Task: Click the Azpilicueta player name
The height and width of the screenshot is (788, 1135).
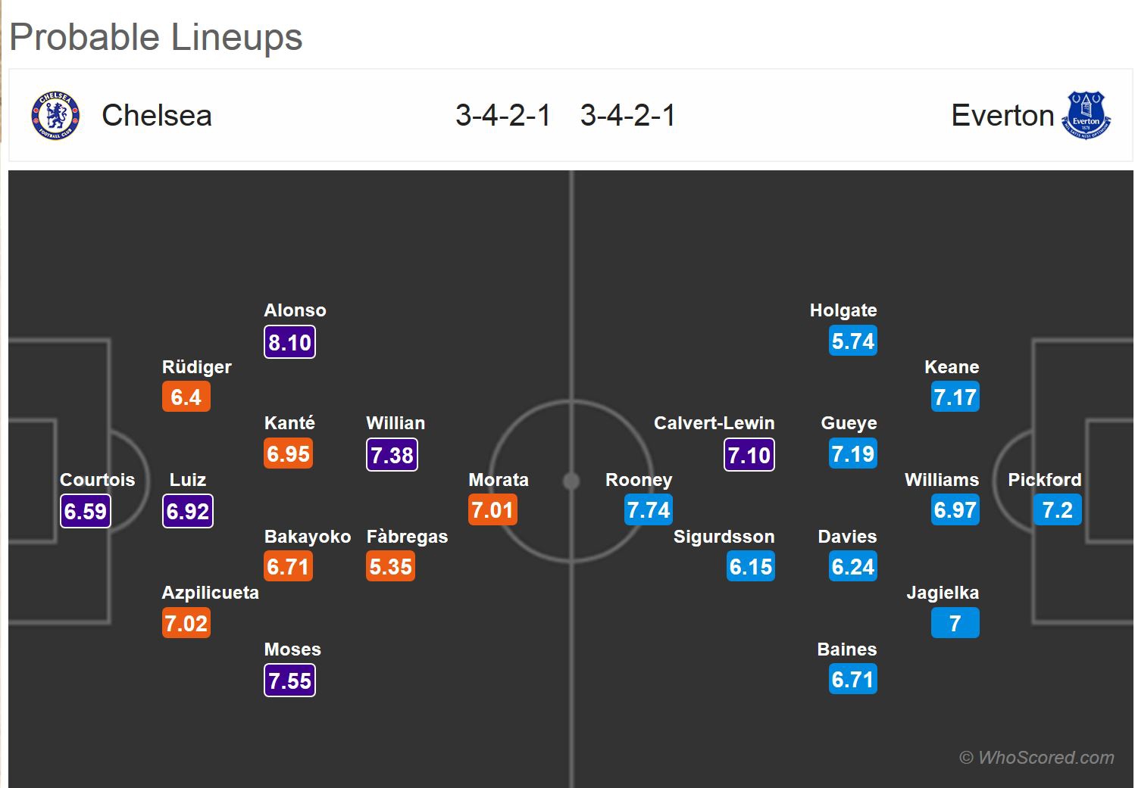Action: [210, 593]
